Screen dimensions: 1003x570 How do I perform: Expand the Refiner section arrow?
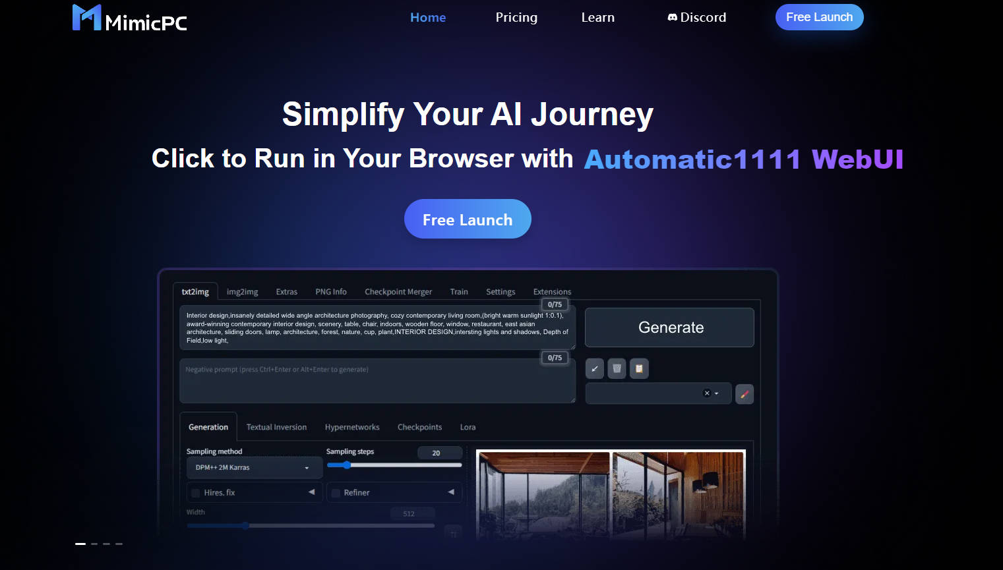[451, 492]
